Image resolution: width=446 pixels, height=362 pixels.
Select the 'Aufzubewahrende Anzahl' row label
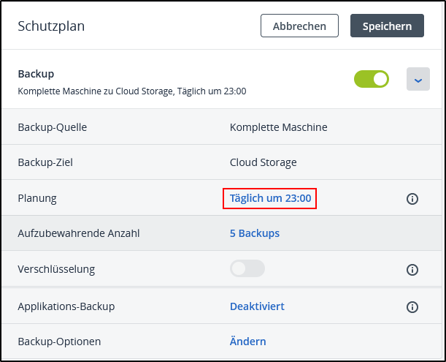point(78,233)
